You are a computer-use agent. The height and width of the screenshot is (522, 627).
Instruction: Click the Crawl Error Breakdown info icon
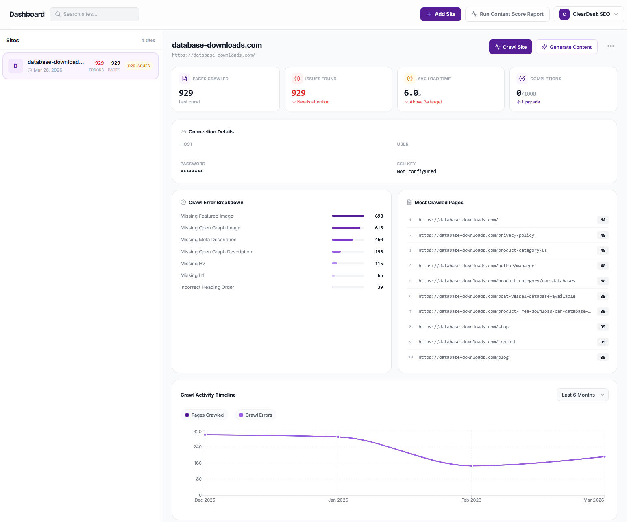[x=183, y=202]
